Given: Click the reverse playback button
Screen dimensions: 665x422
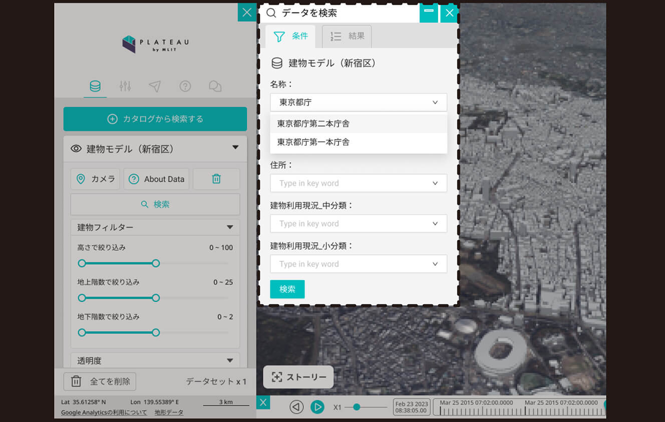Looking at the screenshot, I should tap(296, 407).
